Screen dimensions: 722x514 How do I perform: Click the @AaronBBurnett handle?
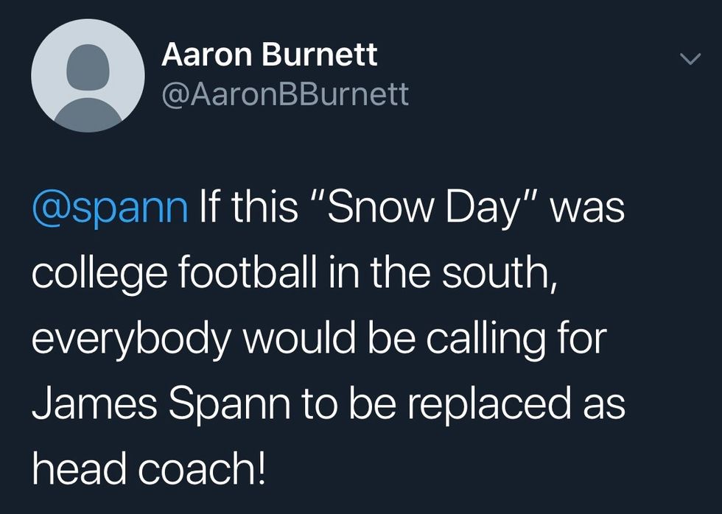tap(284, 94)
